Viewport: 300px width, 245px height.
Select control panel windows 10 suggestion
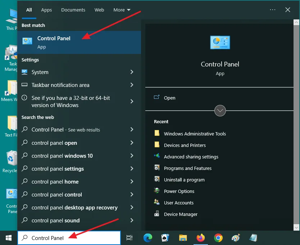[79, 156]
